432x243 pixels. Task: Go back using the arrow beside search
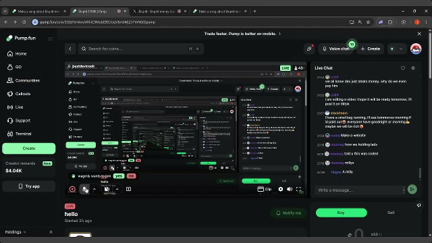coord(70,49)
